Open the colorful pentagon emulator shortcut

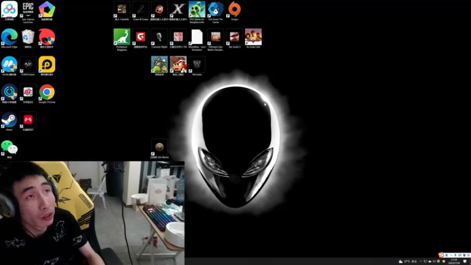pyautogui.click(x=47, y=9)
